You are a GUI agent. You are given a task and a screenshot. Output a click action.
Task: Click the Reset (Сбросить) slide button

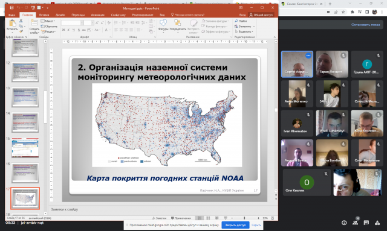pos(49,26)
